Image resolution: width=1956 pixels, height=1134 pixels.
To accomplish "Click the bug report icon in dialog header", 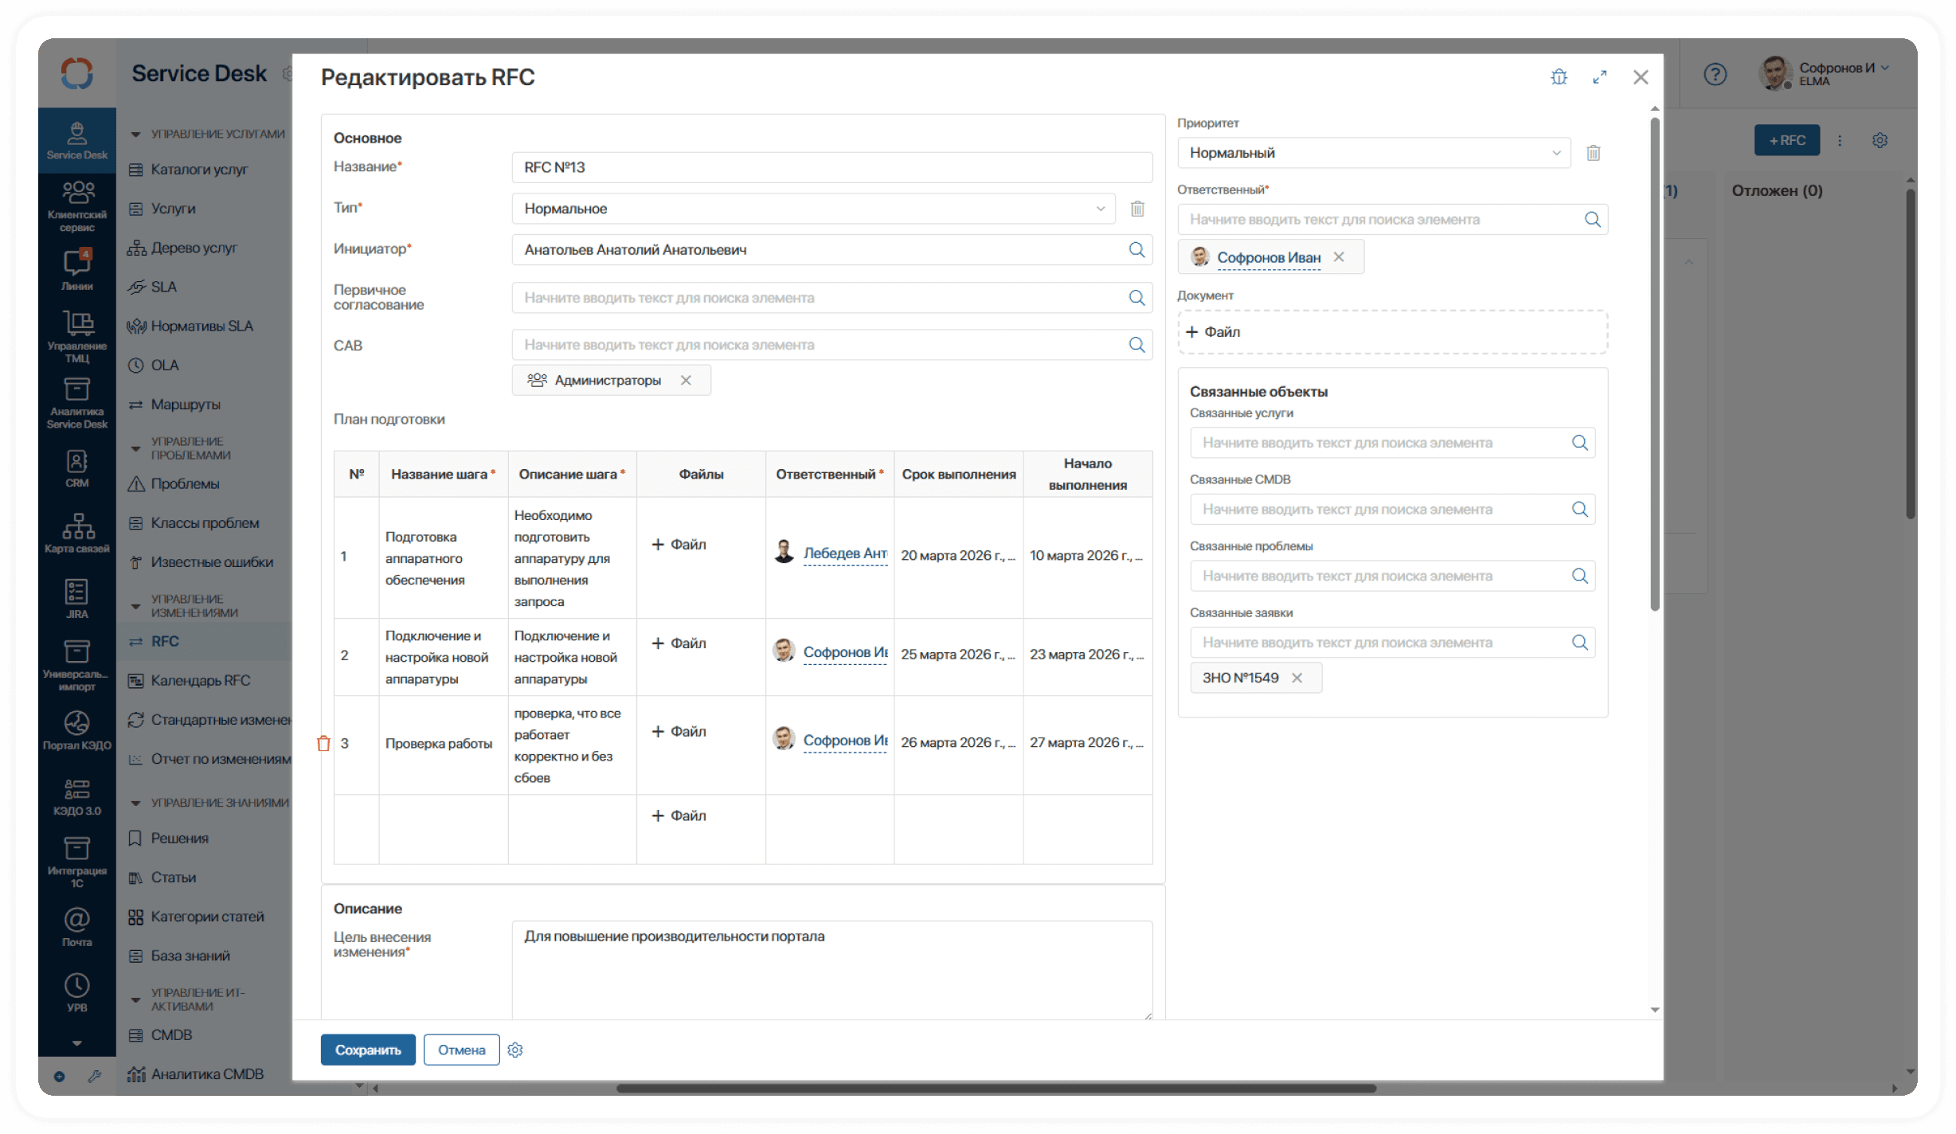I will coord(1559,77).
